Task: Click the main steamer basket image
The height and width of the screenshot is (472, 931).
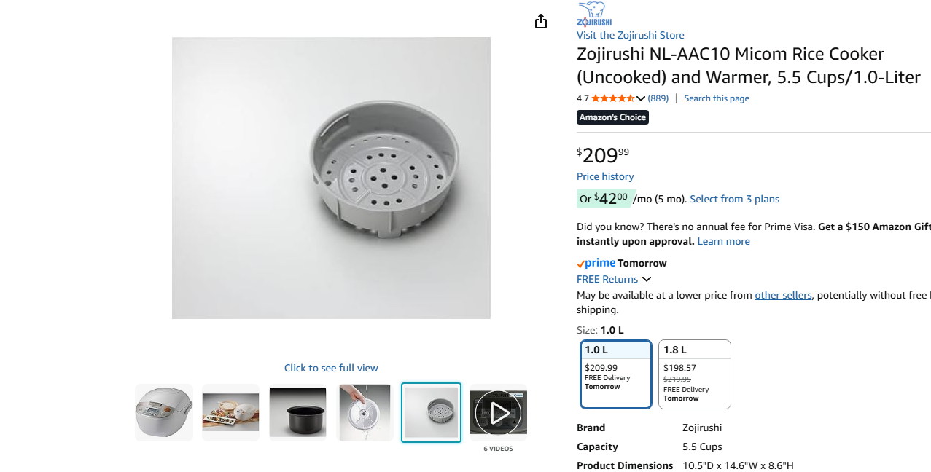Action: click(x=331, y=178)
